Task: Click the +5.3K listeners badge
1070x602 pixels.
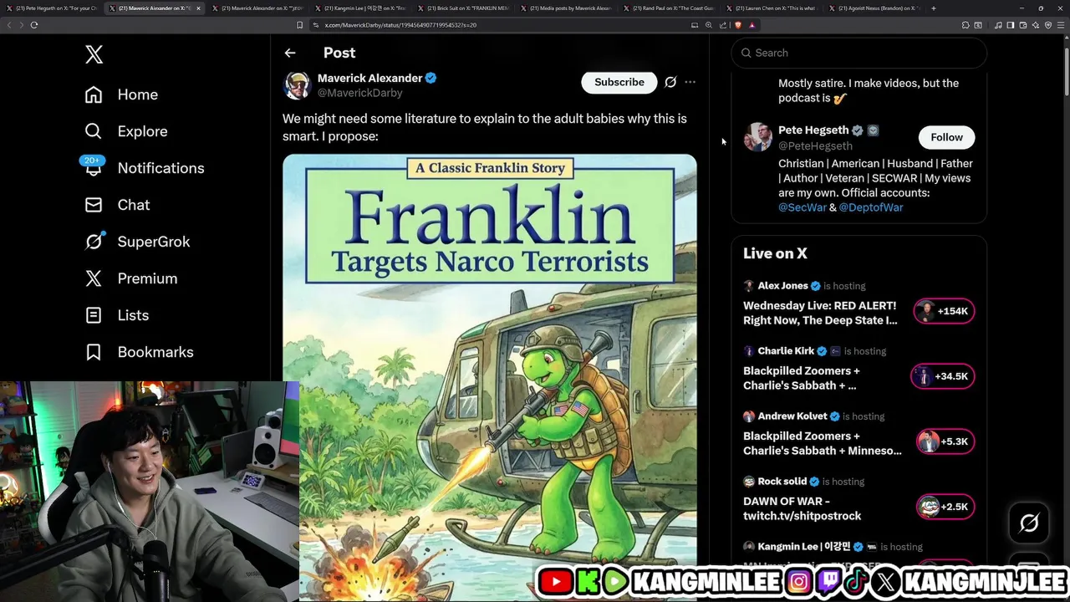Action: 945,441
